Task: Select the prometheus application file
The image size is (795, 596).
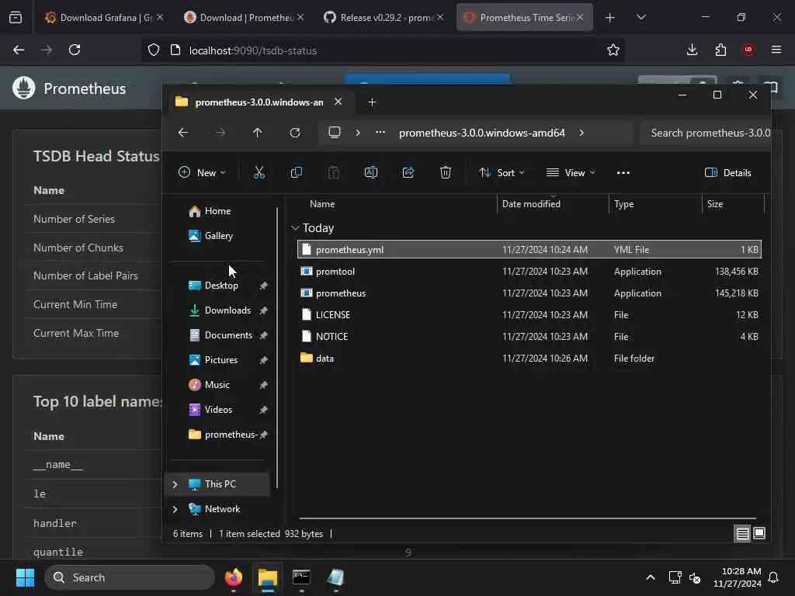Action: click(x=529, y=293)
